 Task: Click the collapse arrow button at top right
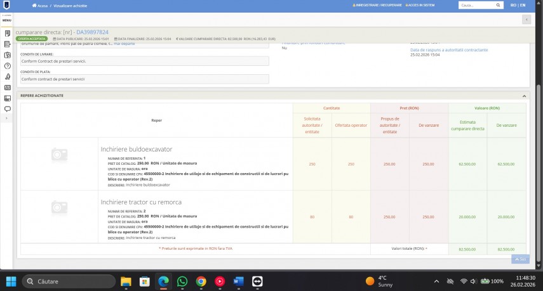526,20
